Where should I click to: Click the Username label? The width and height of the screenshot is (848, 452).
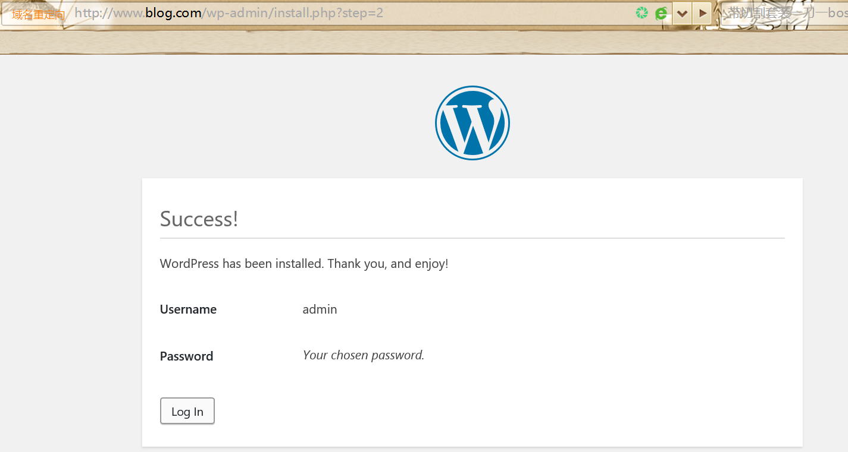188,309
